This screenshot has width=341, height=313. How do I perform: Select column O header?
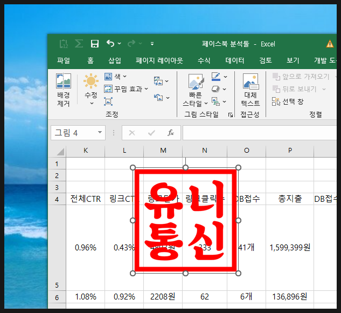pyautogui.click(x=246, y=151)
